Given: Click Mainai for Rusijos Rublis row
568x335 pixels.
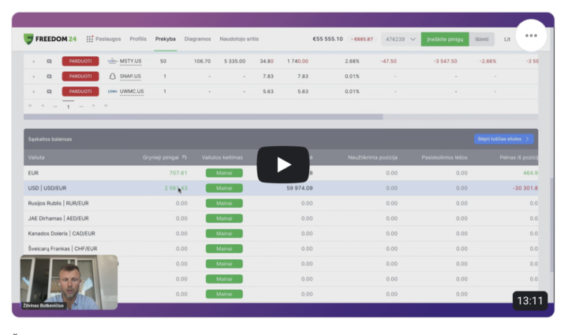Looking at the screenshot, I should [224, 203].
